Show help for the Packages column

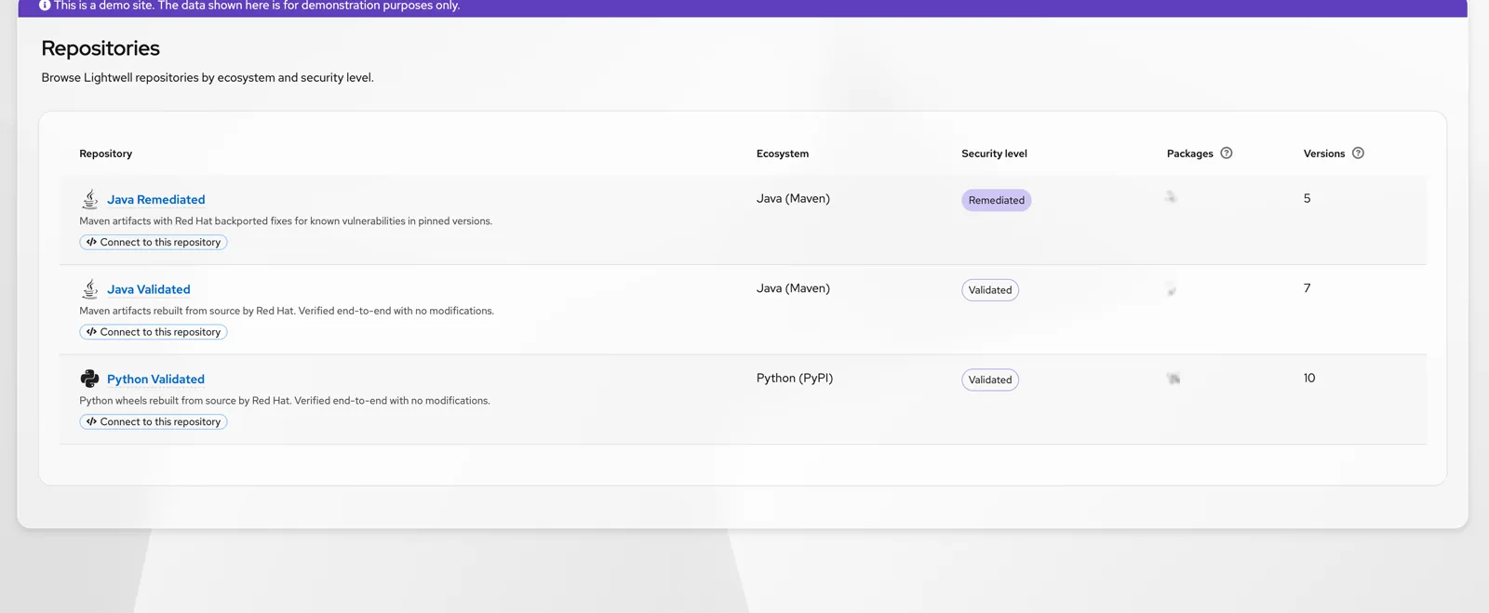click(x=1227, y=153)
